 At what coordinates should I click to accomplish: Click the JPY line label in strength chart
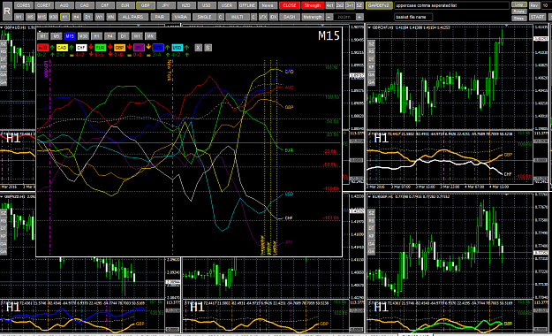[289, 242]
